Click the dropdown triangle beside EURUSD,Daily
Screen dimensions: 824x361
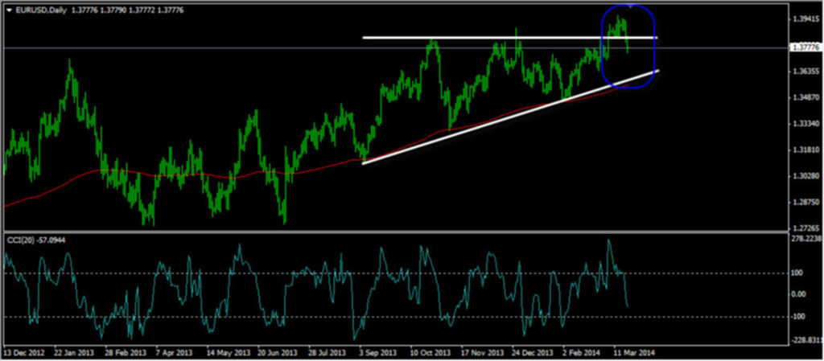coord(8,9)
